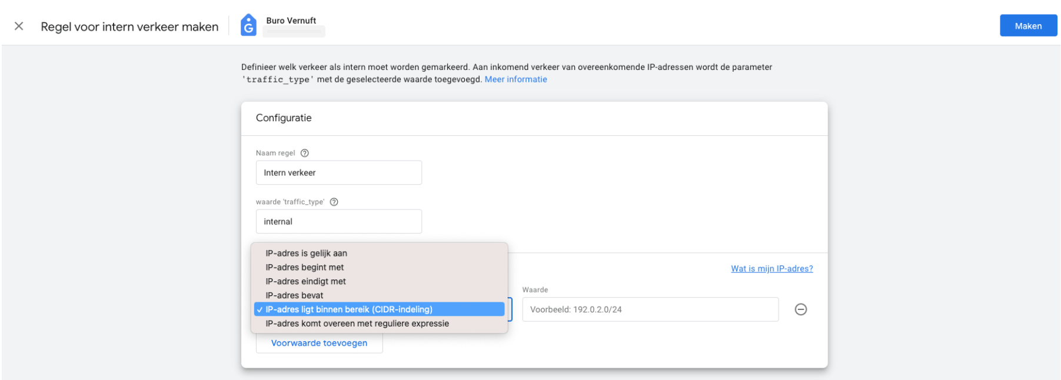This screenshot has width=1061, height=380.
Task: Choose 'IP-adres begint met' option
Action: tap(304, 268)
